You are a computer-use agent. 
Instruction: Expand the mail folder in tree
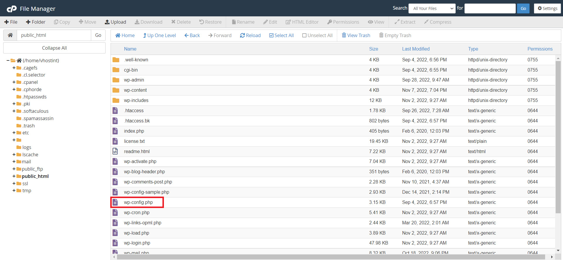click(14, 162)
